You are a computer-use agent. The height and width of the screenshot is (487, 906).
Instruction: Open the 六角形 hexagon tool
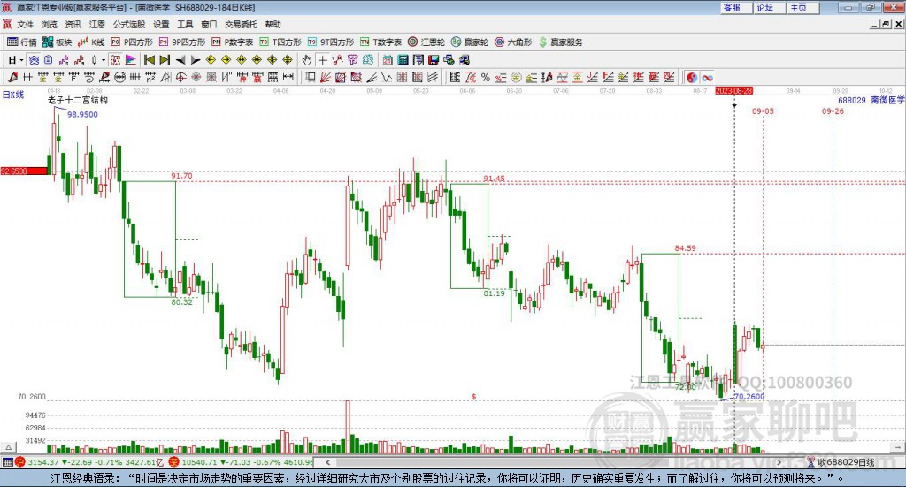(x=513, y=42)
